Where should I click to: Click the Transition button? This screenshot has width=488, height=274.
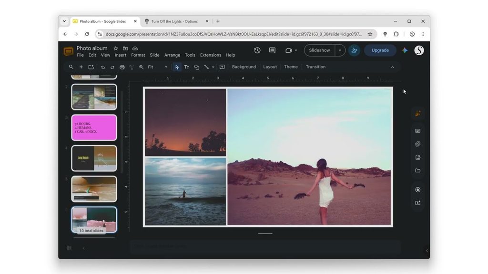[x=315, y=67]
